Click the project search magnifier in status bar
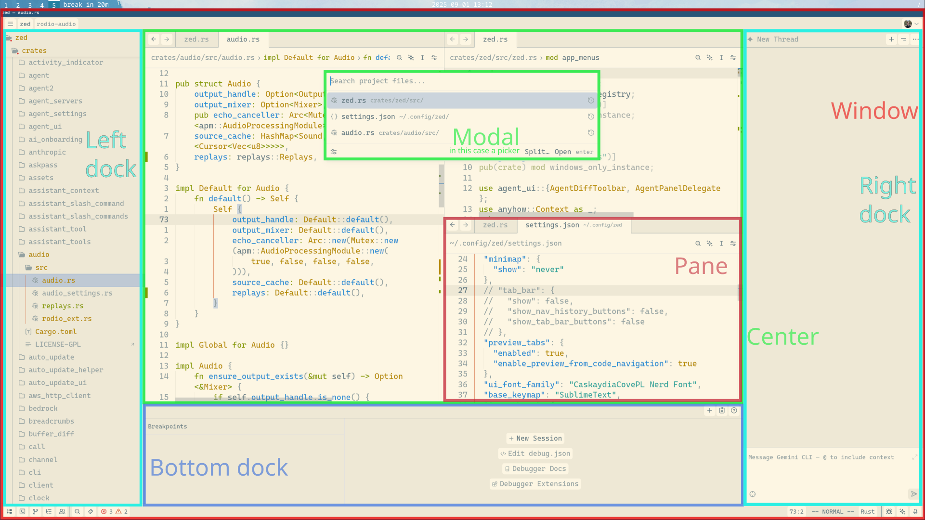This screenshot has height=520, width=925. click(77, 512)
